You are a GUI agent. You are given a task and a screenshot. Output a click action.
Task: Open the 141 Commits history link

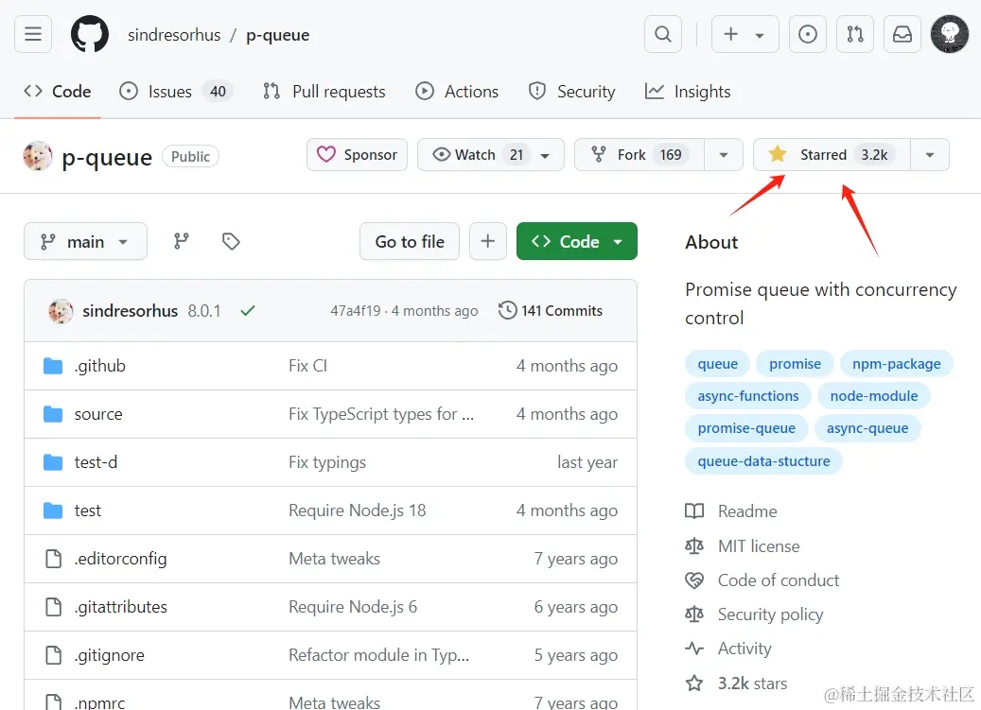[x=551, y=311]
